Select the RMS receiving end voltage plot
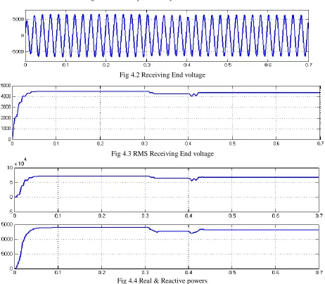Viewport: 325px width, 284px height. click(166, 112)
